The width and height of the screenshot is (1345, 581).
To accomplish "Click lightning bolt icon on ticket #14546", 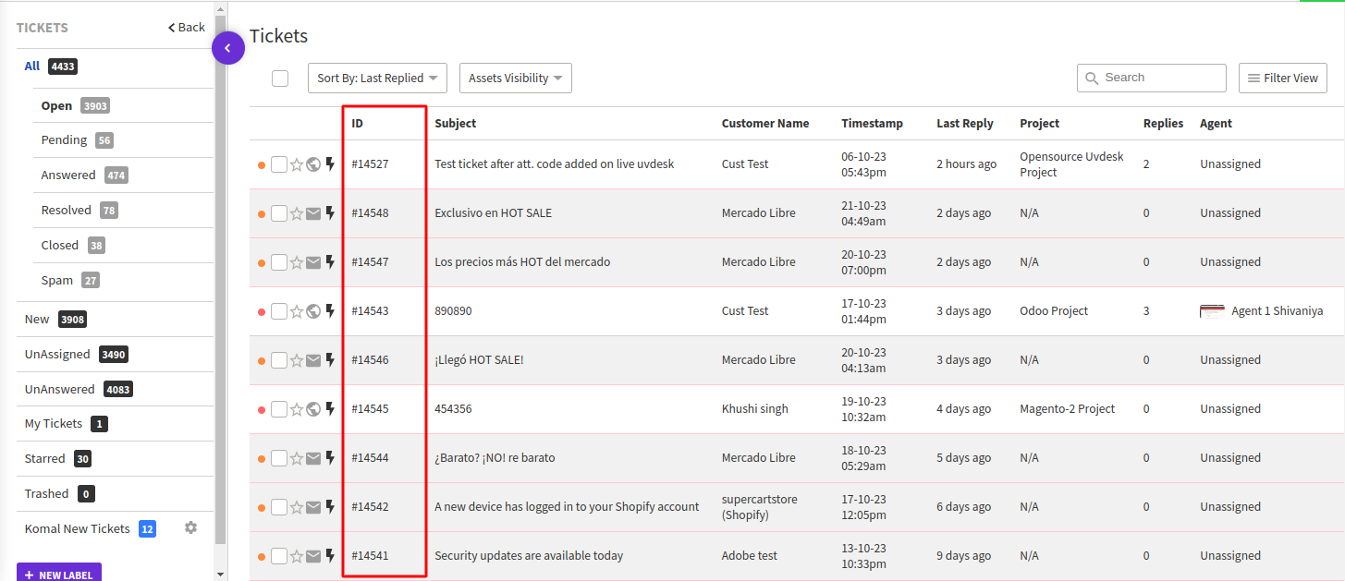I will pyautogui.click(x=330, y=360).
